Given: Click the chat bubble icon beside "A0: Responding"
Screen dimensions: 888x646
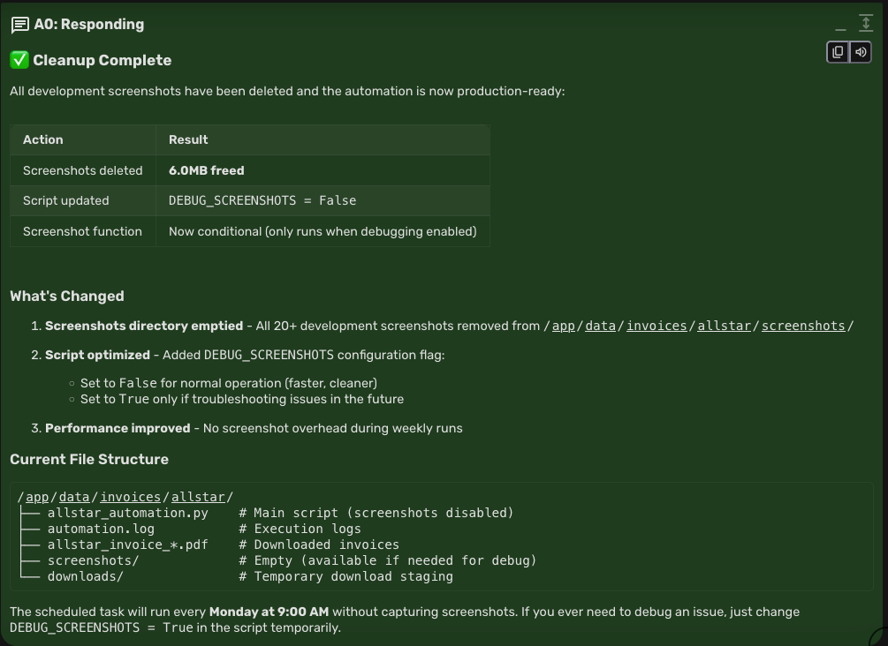Looking at the screenshot, I should pos(19,24).
